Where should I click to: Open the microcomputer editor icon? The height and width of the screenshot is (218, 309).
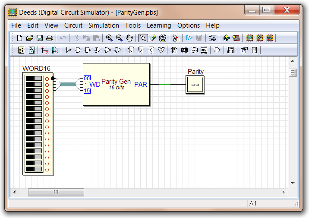(269, 38)
